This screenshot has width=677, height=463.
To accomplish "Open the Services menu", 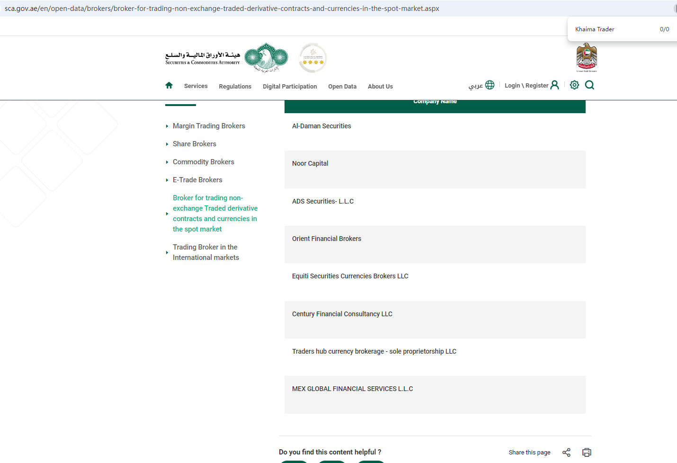I will (196, 86).
